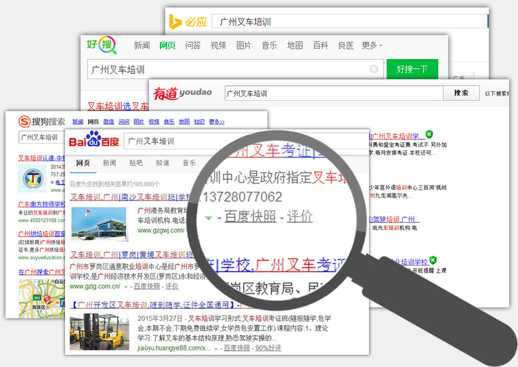
Task: Click the Bing 必应 logo
Action: pos(188,22)
